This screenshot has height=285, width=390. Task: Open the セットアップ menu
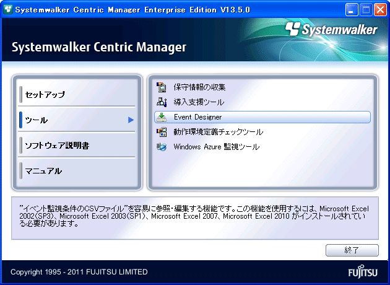[x=77, y=94]
